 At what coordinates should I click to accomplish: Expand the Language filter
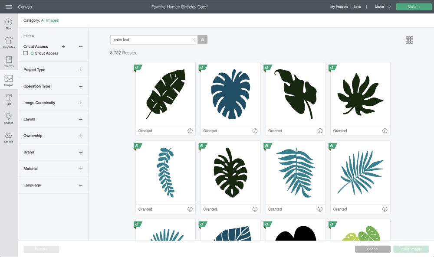coord(81,185)
